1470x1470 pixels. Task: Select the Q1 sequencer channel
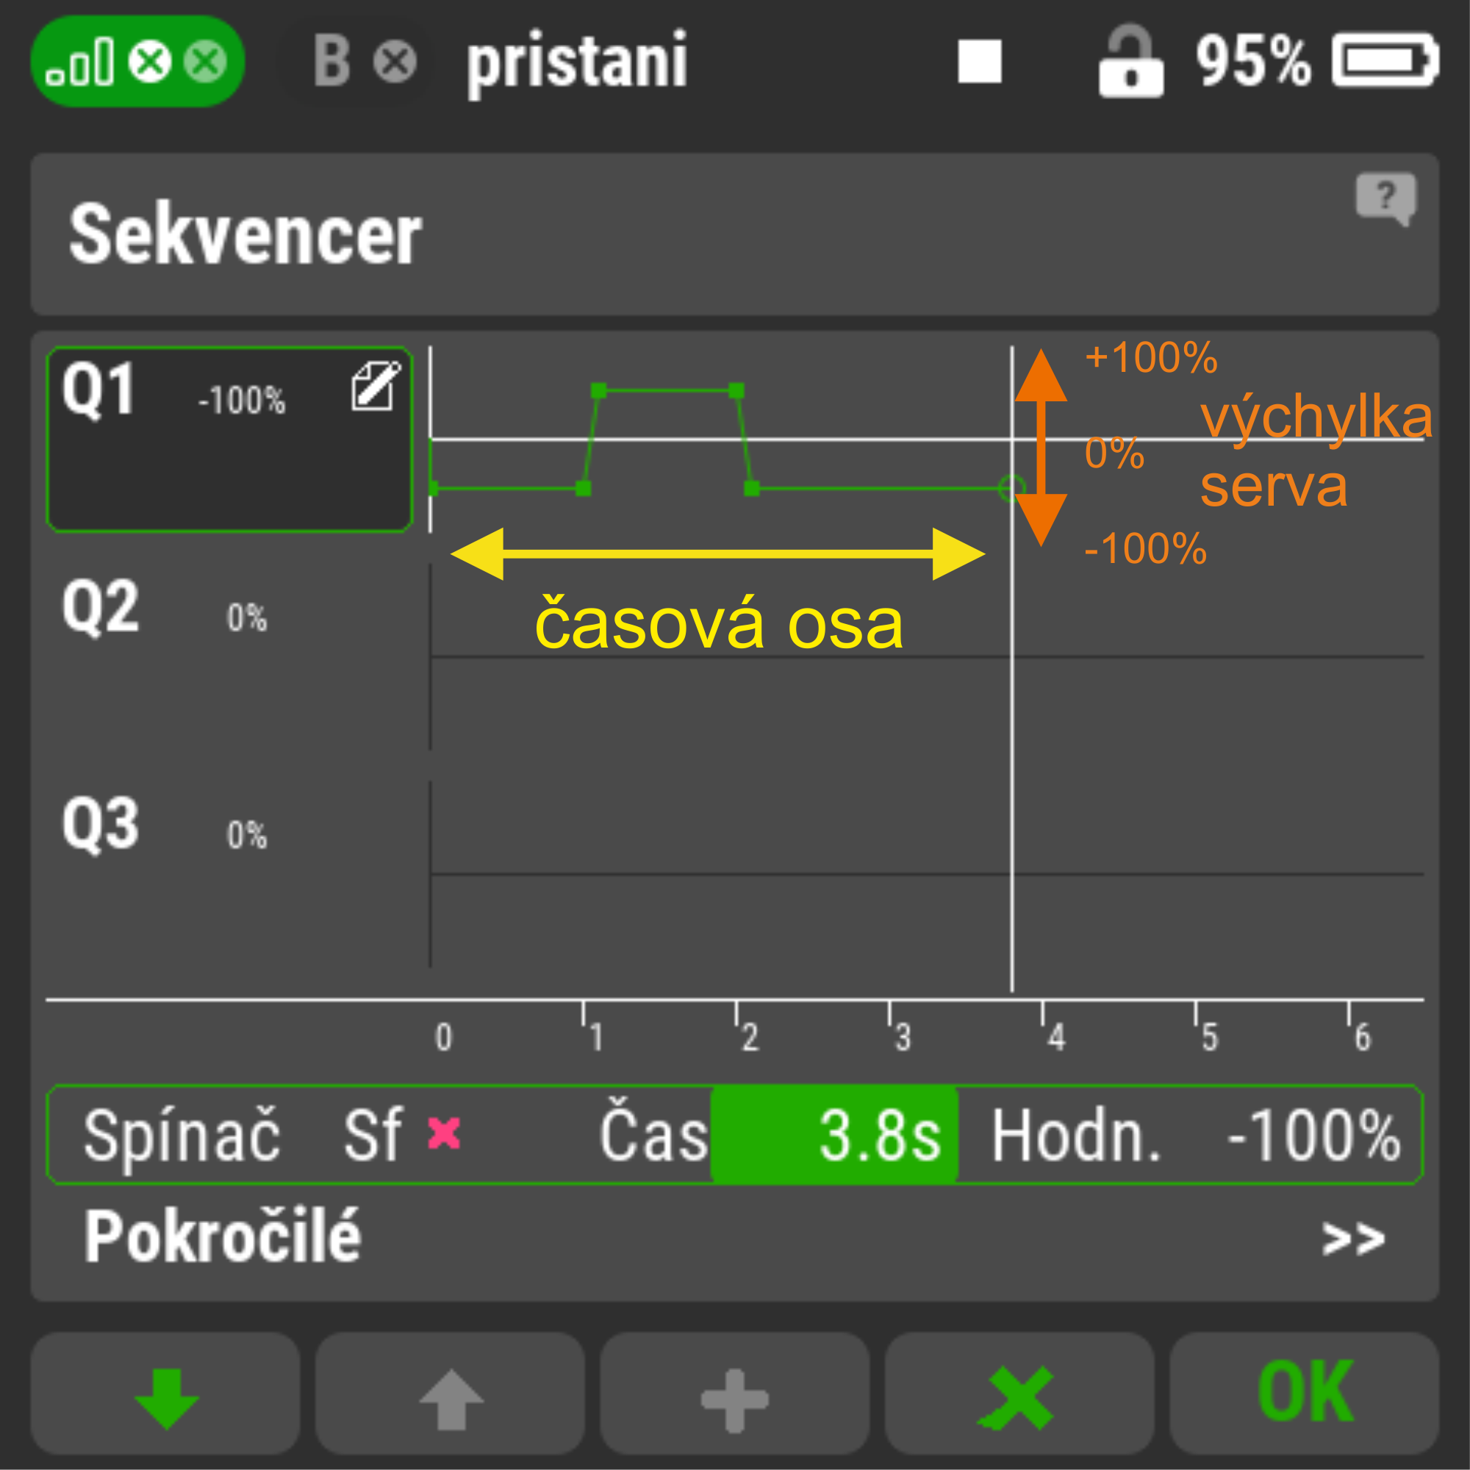(x=229, y=439)
